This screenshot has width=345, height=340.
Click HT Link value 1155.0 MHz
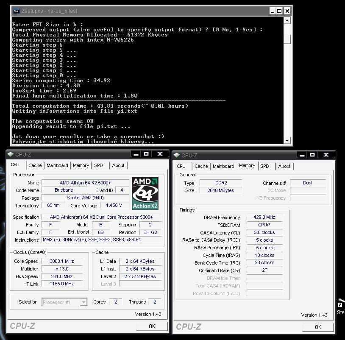coord(62,284)
